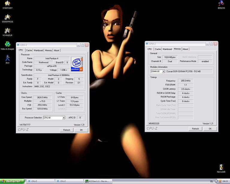Open About tab in right CPU-Z window
The width and height of the screenshot is (230, 184).
185,49
